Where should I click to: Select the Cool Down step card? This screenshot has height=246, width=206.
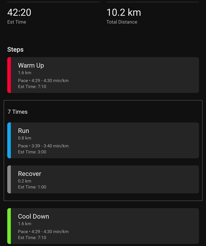click(x=103, y=226)
